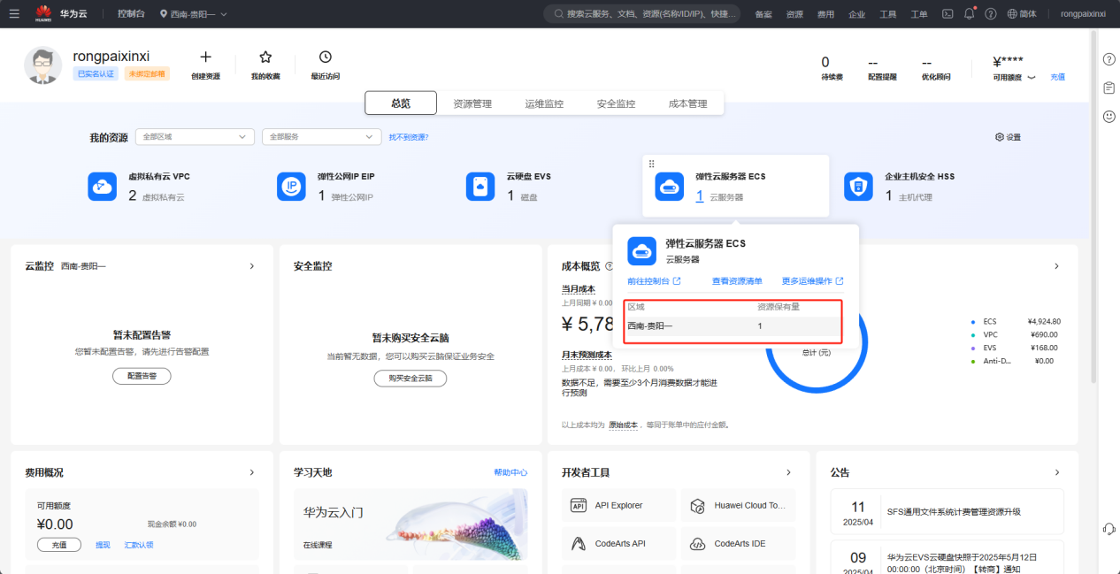Expand the 成本概览 panel arrow
Image resolution: width=1120 pixels, height=574 pixels.
click(1056, 266)
